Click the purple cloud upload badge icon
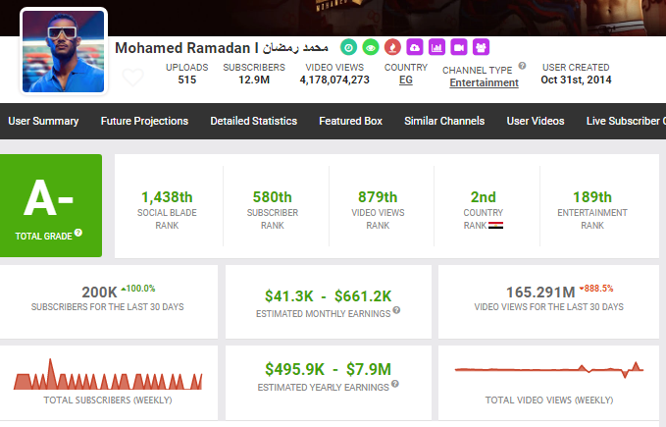The width and height of the screenshot is (666, 427). tap(413, 47)
